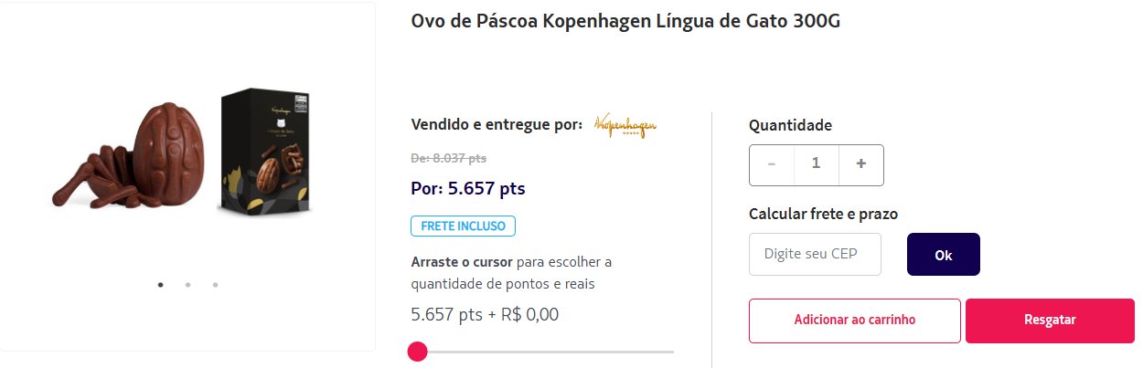This screenshot has height=368, width=1143.
Task: Click the 'Calcular frete e prazo' label
Action: click(823, 214)
